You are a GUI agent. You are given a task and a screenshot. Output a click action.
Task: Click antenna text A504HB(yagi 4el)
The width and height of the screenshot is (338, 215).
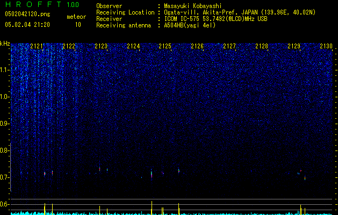[x=190, y=25]
